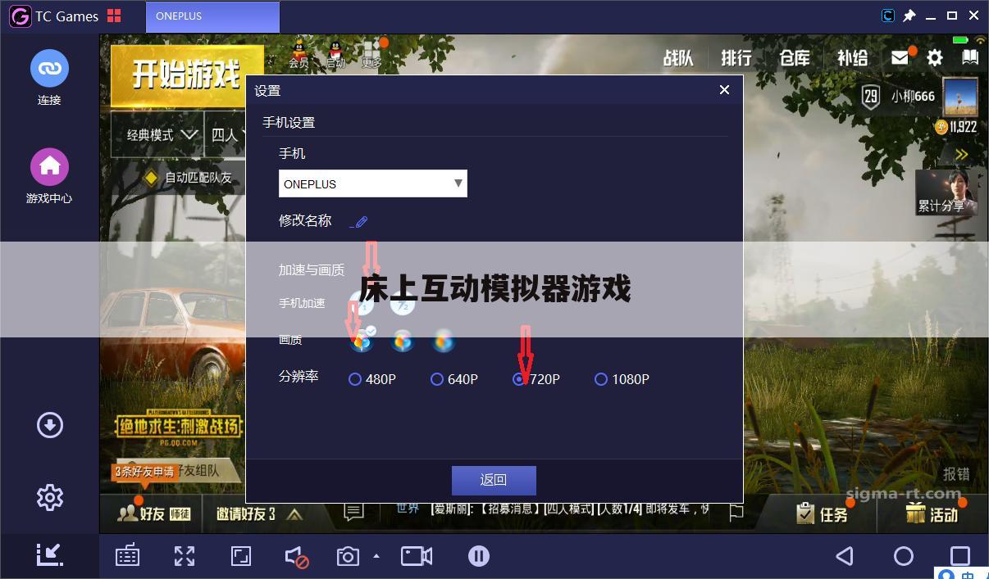Click the player avatar thumbnail
Image resolution: width=989 pixels, height=579 pixels.
tap(960, 98)
